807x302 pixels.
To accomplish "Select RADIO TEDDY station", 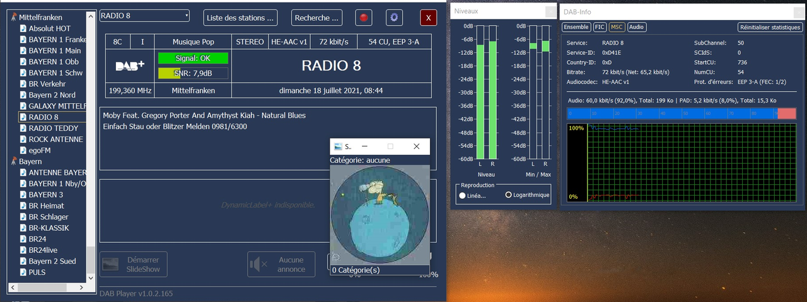I will (x=54, y=128).
